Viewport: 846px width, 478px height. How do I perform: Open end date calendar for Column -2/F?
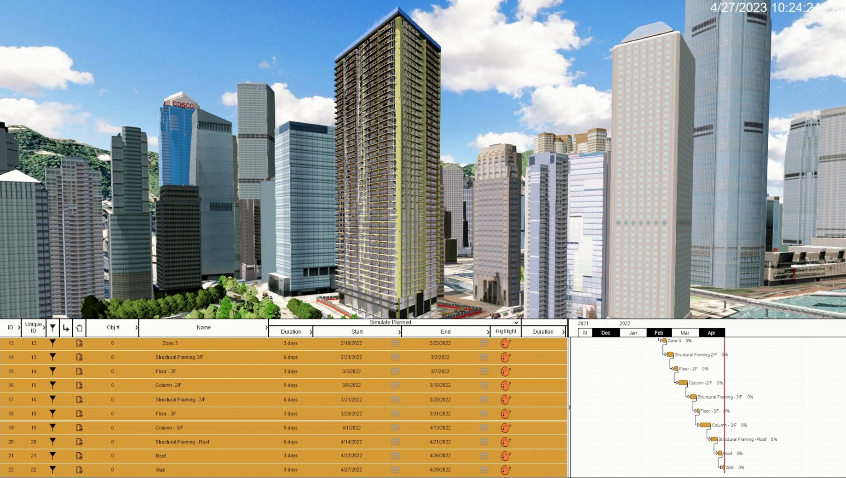click(483, 385)
